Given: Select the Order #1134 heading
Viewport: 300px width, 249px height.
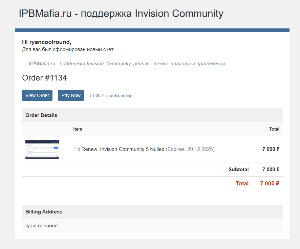Looking at the screenshot, I should tap(44, 78).
